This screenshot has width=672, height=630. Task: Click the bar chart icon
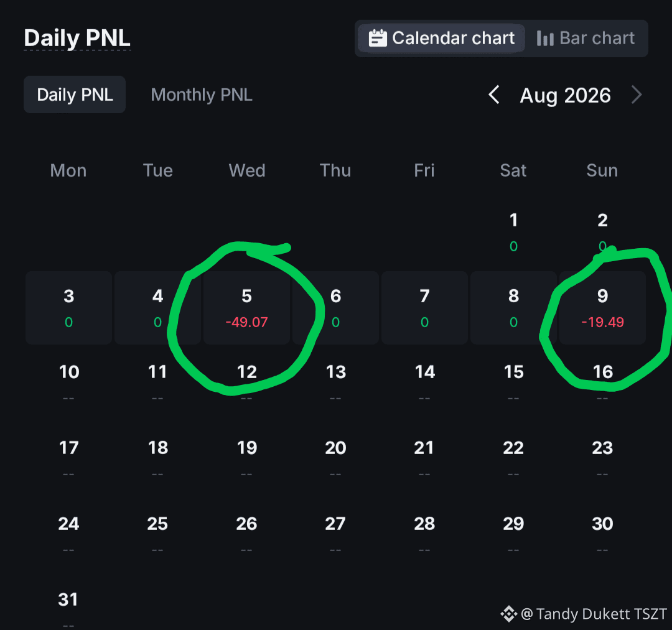click(545, 38)
